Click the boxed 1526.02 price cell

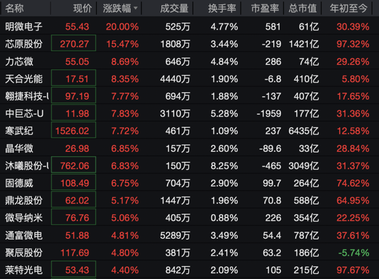(x=73, y=131)
